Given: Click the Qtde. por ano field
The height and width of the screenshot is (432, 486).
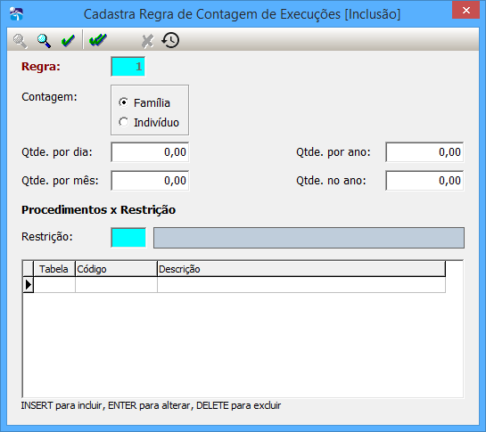Looking at the screenshot, I should click(424, 152).
